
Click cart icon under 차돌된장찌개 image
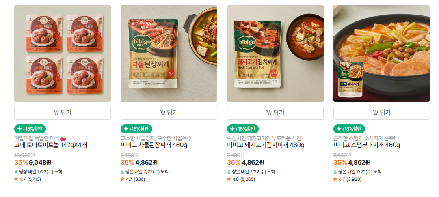click(162, 113)
